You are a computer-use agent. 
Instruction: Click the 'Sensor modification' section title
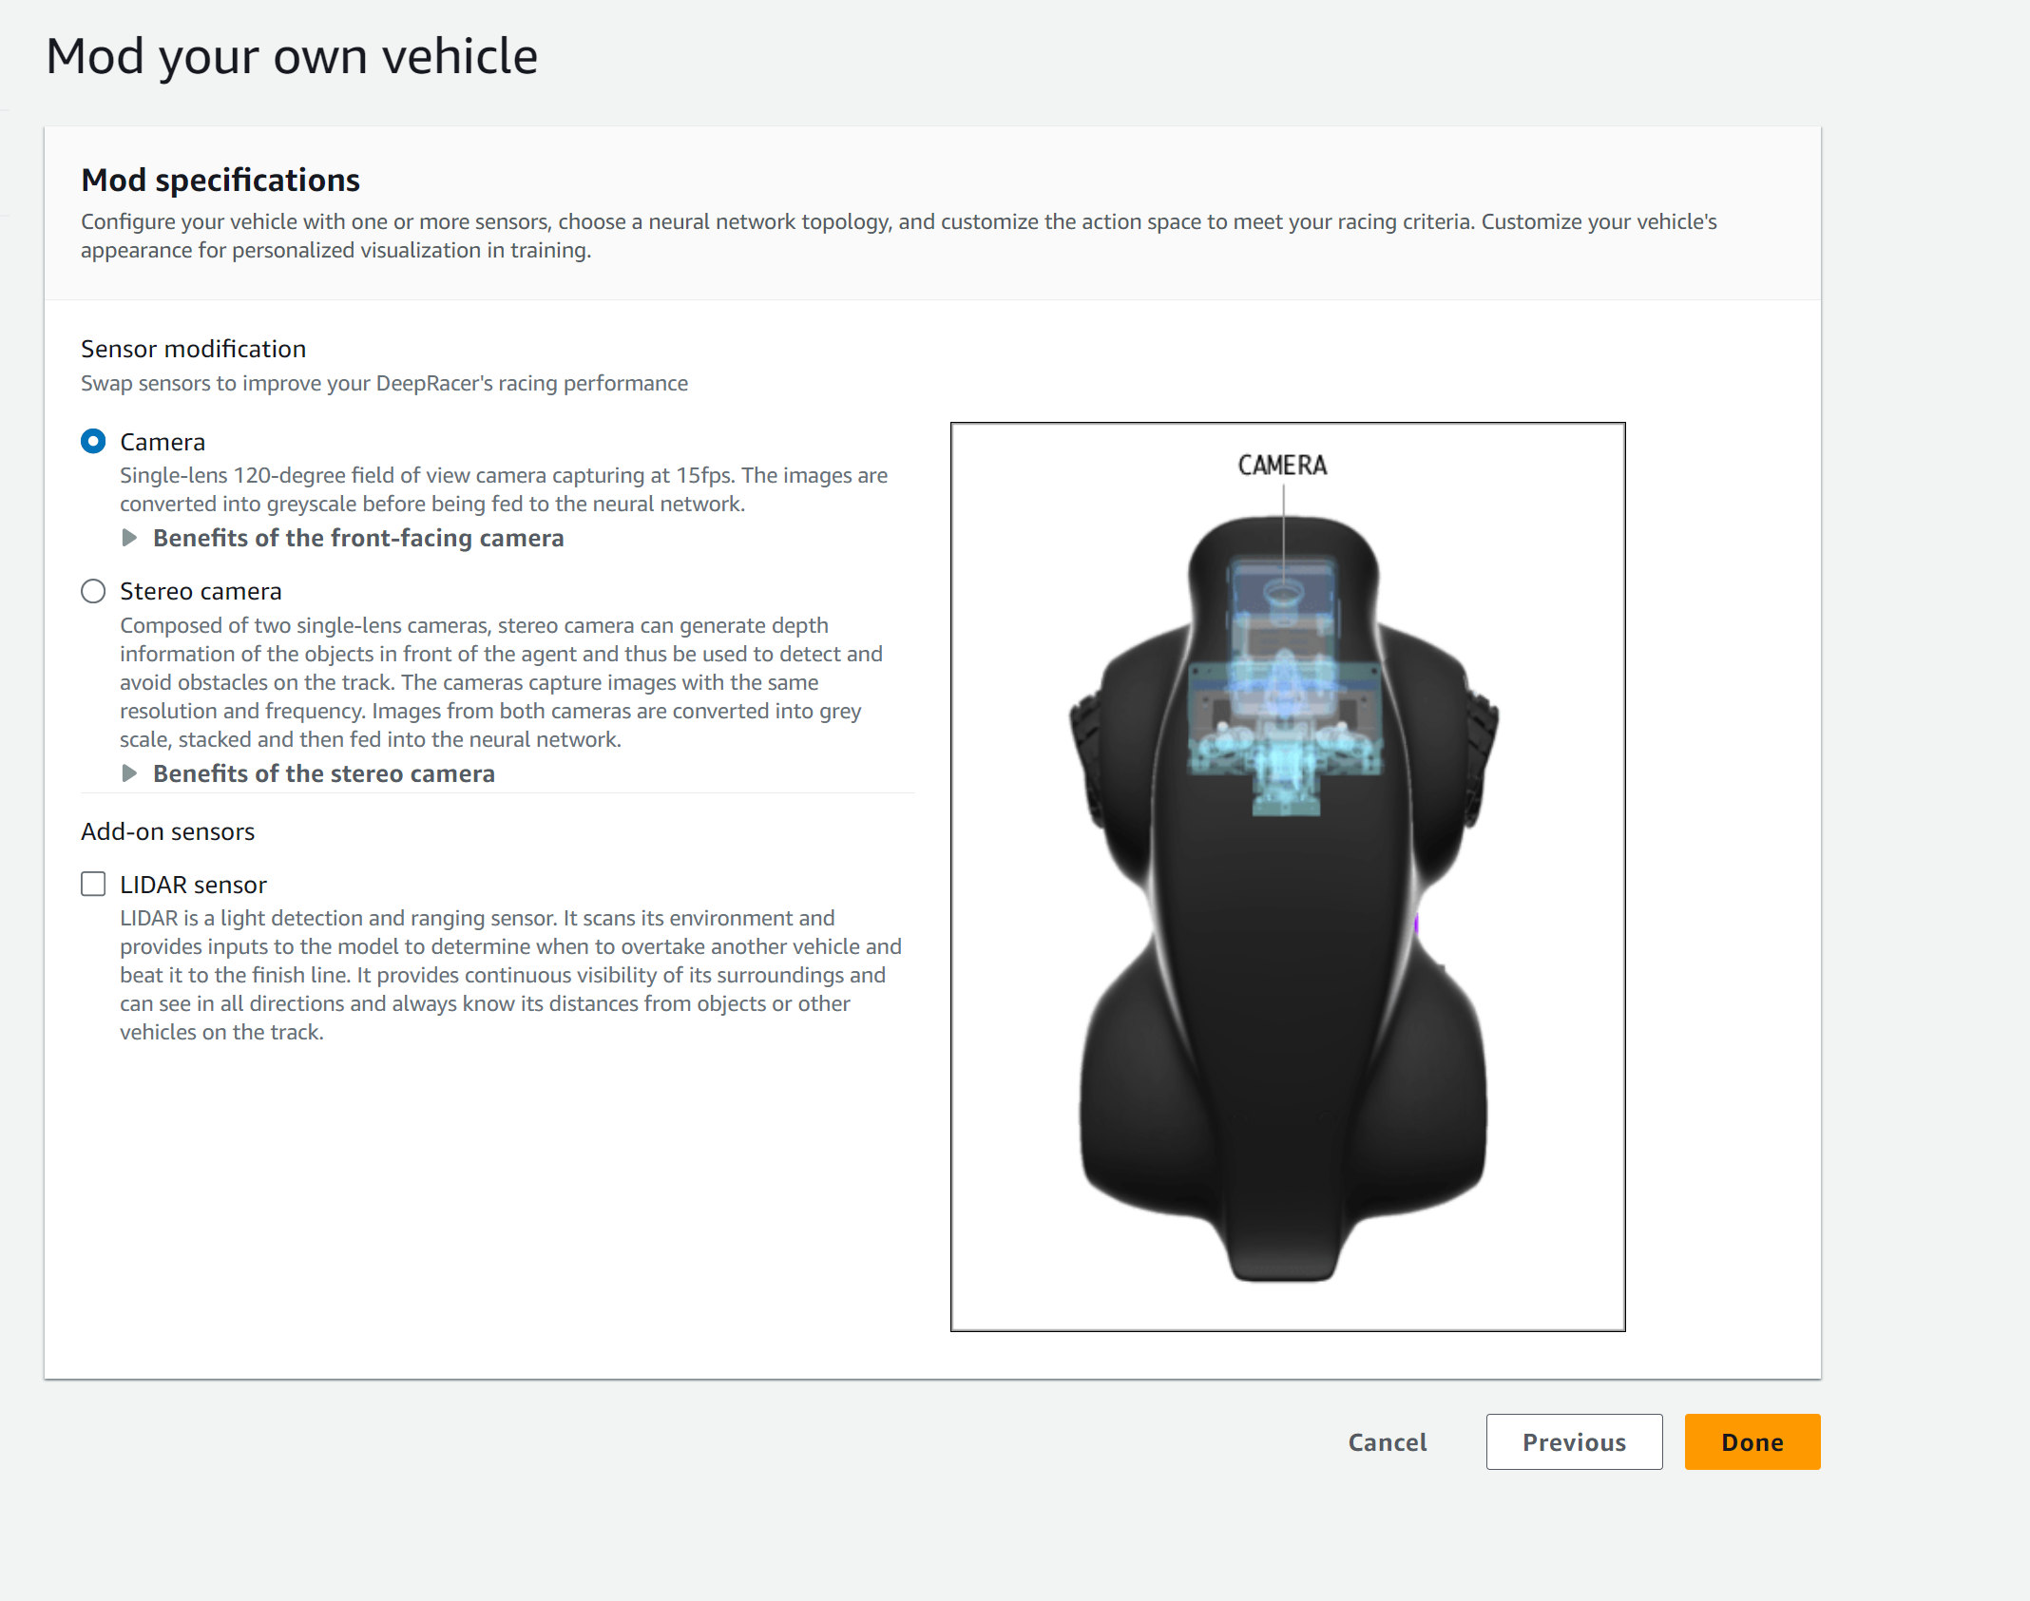[193, 349]
